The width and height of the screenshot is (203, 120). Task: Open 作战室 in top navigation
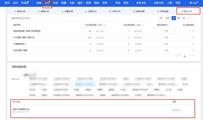tap(25, 3)
